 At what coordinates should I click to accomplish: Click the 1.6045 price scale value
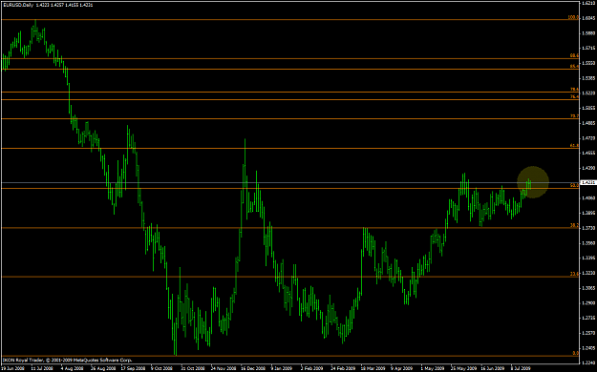tap(588, 18)
